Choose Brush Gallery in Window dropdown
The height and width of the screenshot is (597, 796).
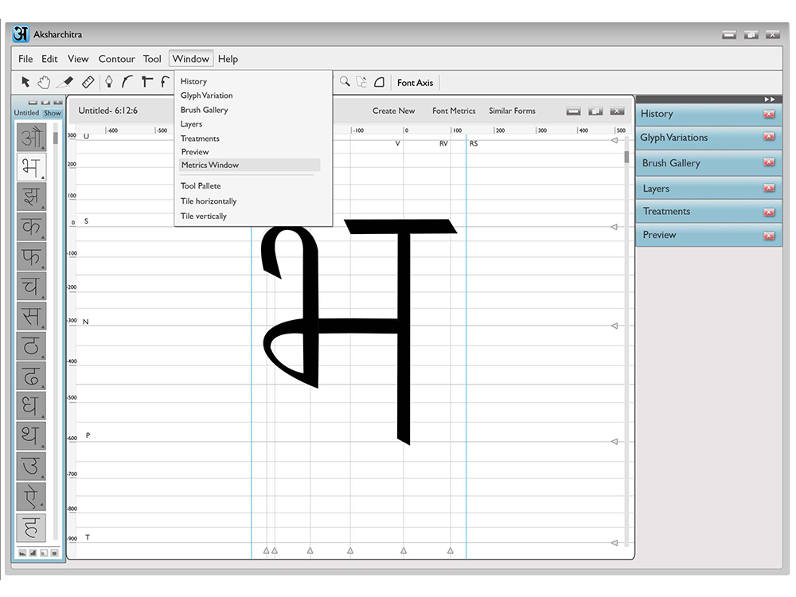tap(204, 110)
